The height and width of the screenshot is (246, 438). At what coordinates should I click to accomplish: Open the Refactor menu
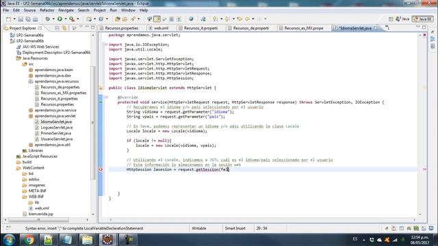[x=47, y=10]
